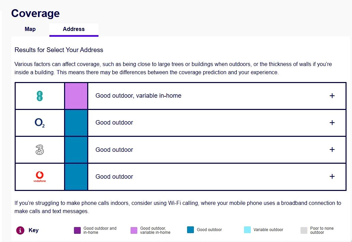Expand the Vodafone coverage row

pyautogui.click(x=332, y=177)
